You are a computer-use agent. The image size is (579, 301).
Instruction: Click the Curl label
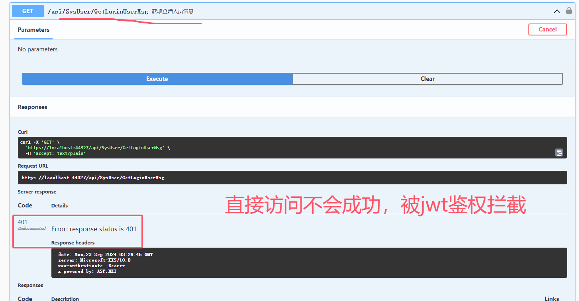coord(23,132)
